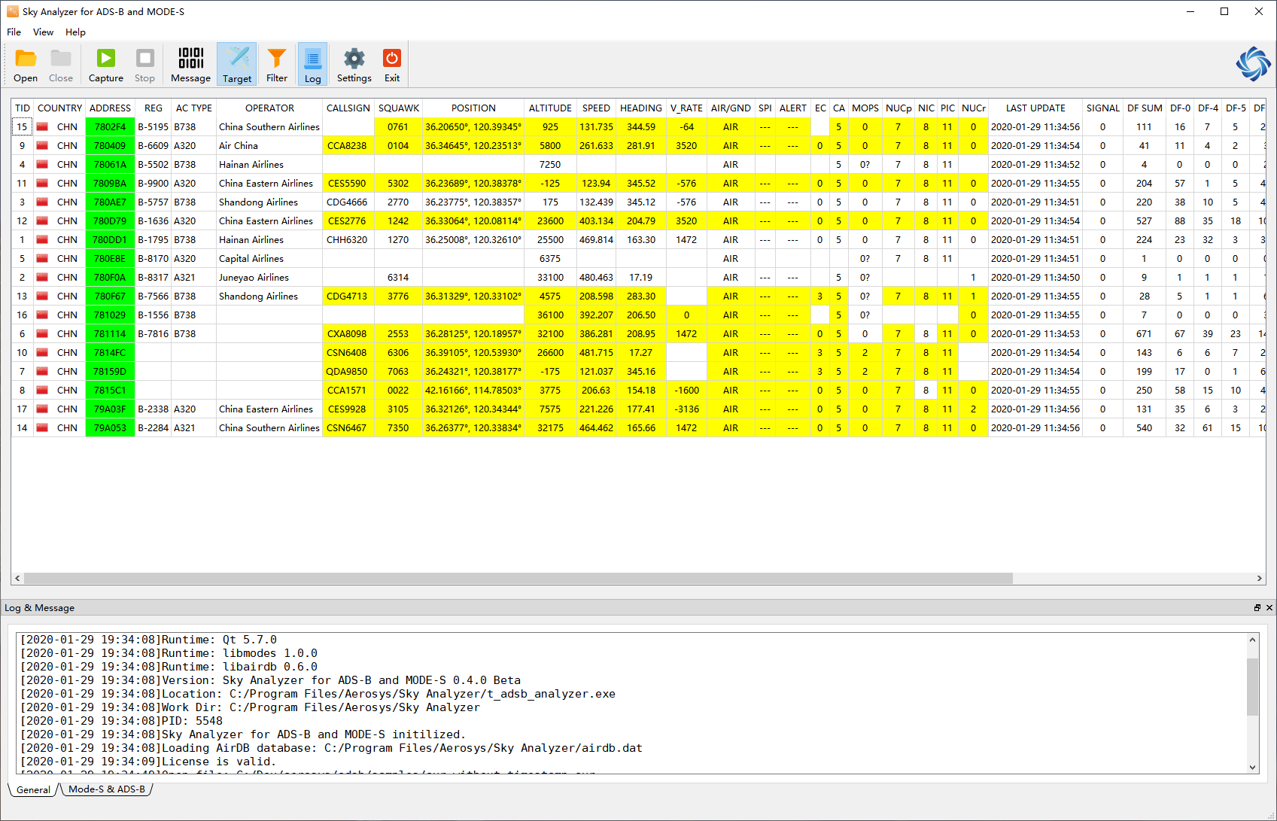This screenshot has width=1277, height=821.
Task: Click the table scroll left arrow
Action: click(17, 578)
